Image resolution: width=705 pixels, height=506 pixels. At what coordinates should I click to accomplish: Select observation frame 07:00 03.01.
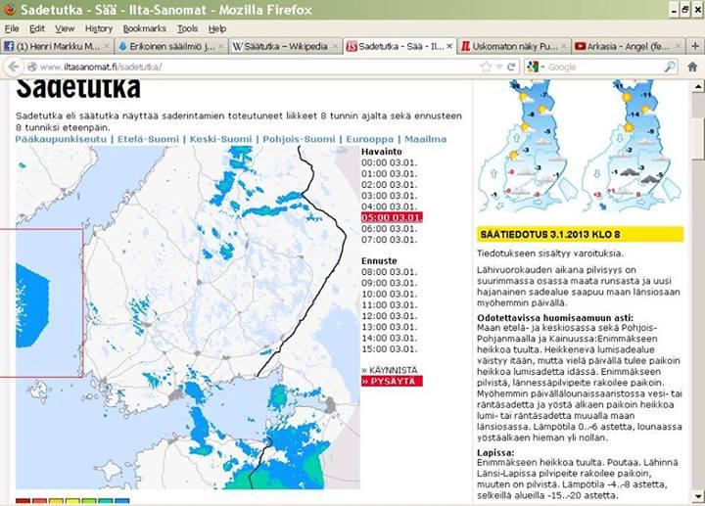[x=390, y=240]
